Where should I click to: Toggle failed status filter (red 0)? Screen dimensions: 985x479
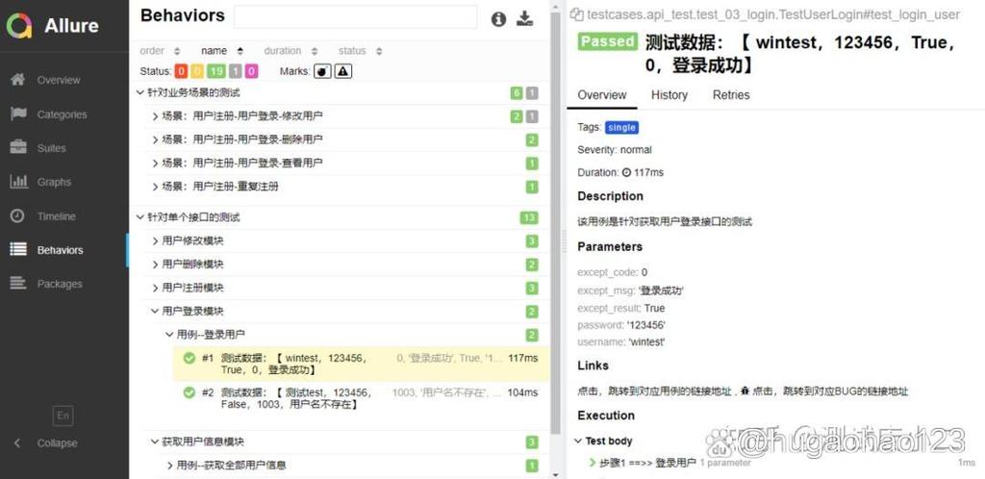pos(180,71)
